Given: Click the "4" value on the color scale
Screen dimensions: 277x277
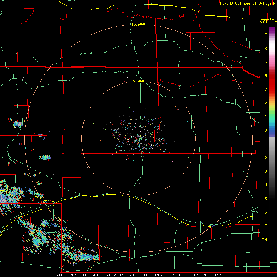Looking at the screenshot, I should 266,76.
